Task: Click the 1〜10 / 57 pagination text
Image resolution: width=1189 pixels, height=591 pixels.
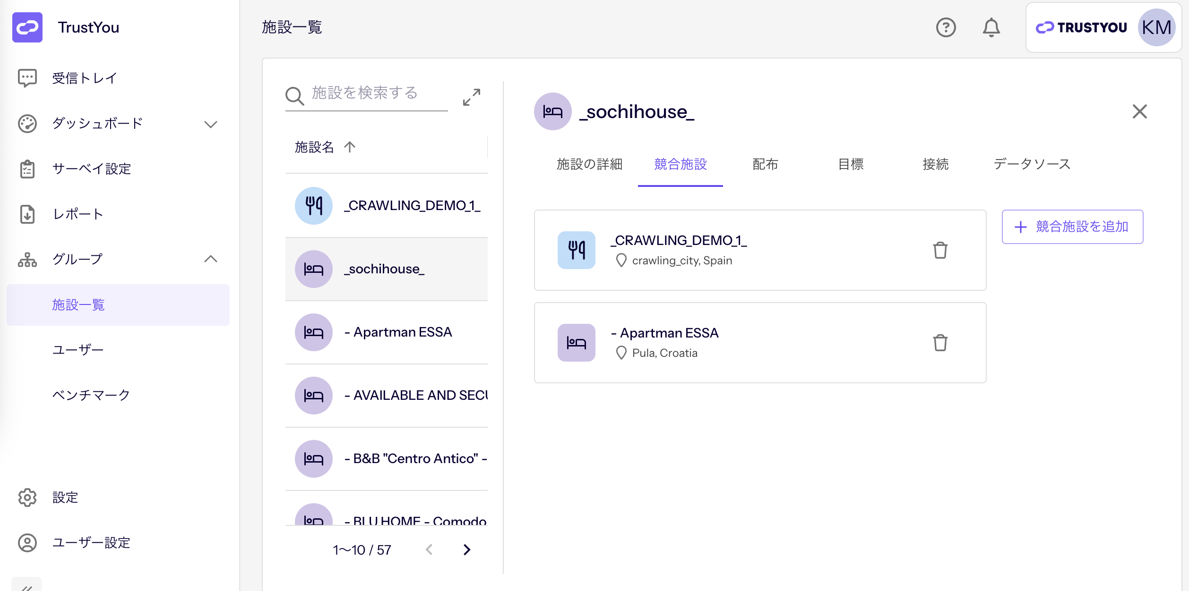Action: pos(362,550)
